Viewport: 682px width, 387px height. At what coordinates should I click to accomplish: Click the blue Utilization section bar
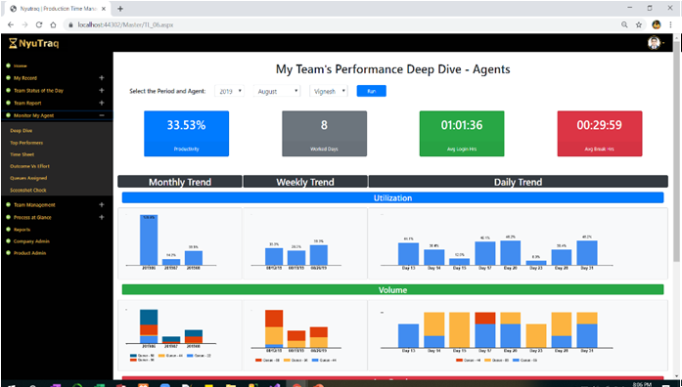click(x=392, y=198)
